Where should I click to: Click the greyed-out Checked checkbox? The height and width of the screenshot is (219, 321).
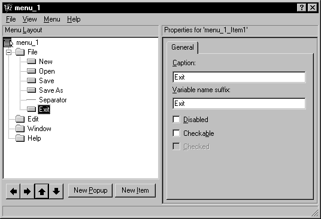pyautogui.click(x=176, y=147)
